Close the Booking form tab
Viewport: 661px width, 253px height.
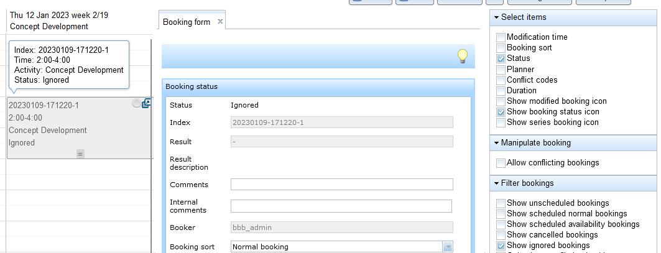click(220, 22)
